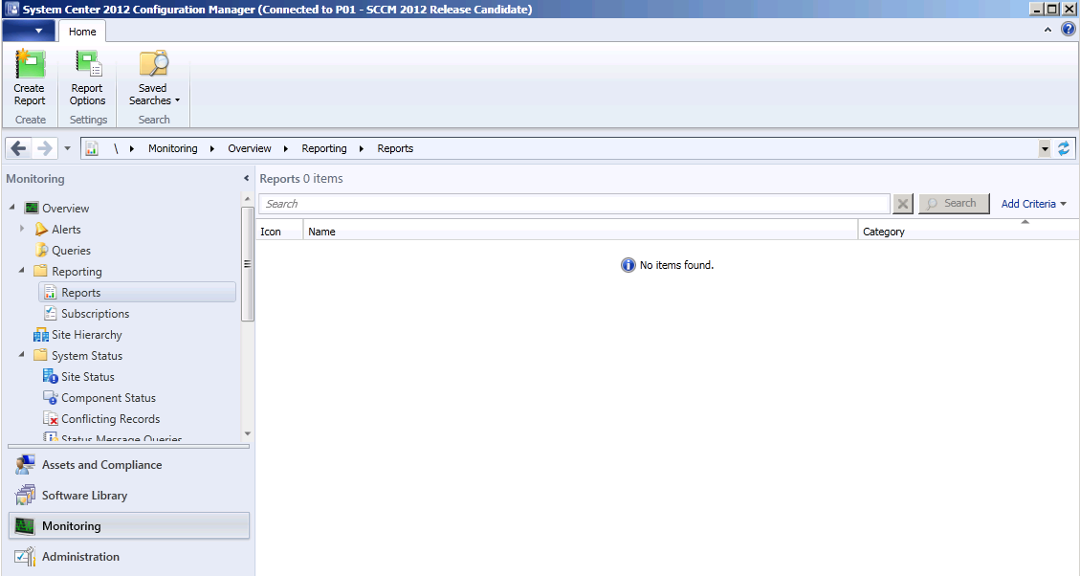Open the application menu button
The height and width of the screenshot is (576, 1080).
(x=29, y=31)
